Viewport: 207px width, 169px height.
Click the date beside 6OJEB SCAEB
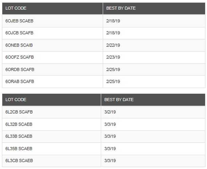point(113,21)
